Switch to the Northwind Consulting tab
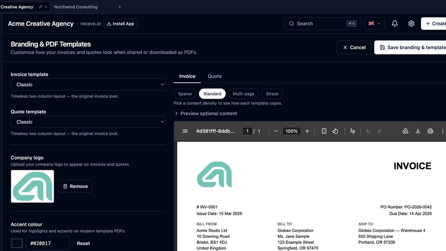446x251 pixels. [76, 7]
